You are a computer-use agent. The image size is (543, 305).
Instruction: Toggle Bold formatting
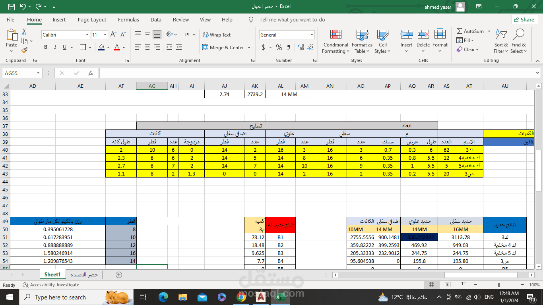tap(46, 47)
